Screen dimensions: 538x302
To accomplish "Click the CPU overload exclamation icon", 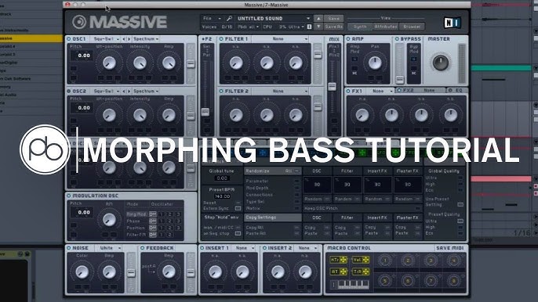I will 309,27.
